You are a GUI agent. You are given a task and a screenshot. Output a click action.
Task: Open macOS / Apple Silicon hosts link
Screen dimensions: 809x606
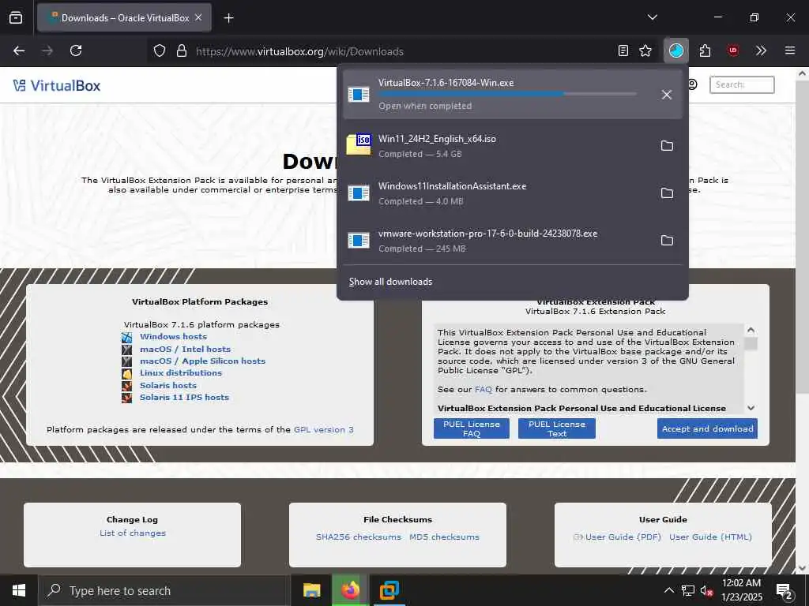tap(203, 361)
